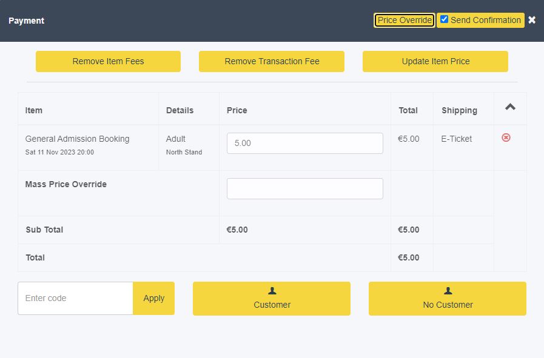Screen dimensions: 544x358
Task: Remove the General Admission item with red X
Action: (506, 138)
